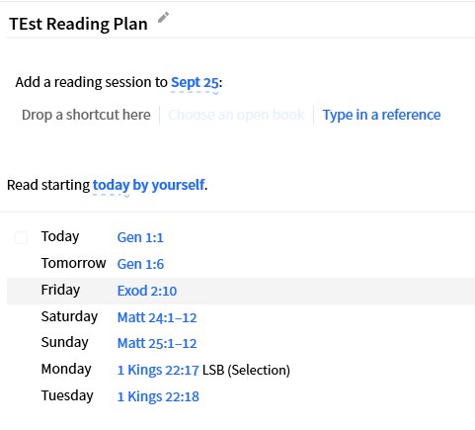475x430 pixels.
Task: Select the Saturday row label
Action: coord(69,317)
